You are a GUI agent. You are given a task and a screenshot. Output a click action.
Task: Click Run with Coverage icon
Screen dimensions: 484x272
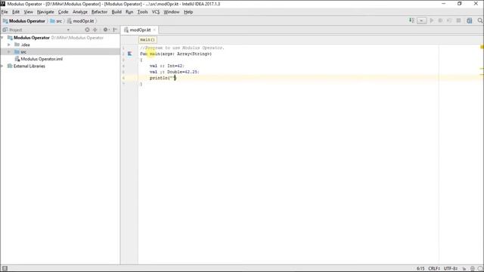point(449,20)
